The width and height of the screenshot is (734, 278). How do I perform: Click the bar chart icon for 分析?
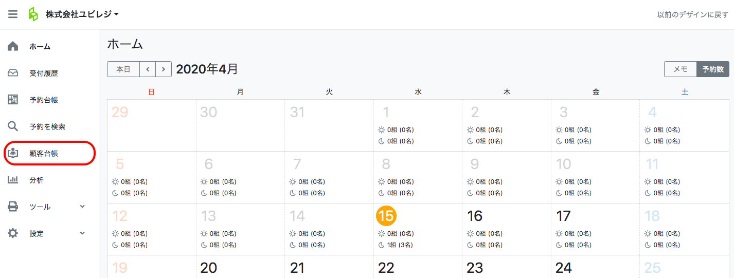[x=13, y=180]
